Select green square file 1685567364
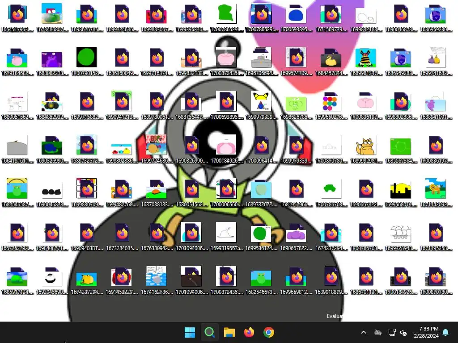458x343 pixels. click(x=401, y=149)
